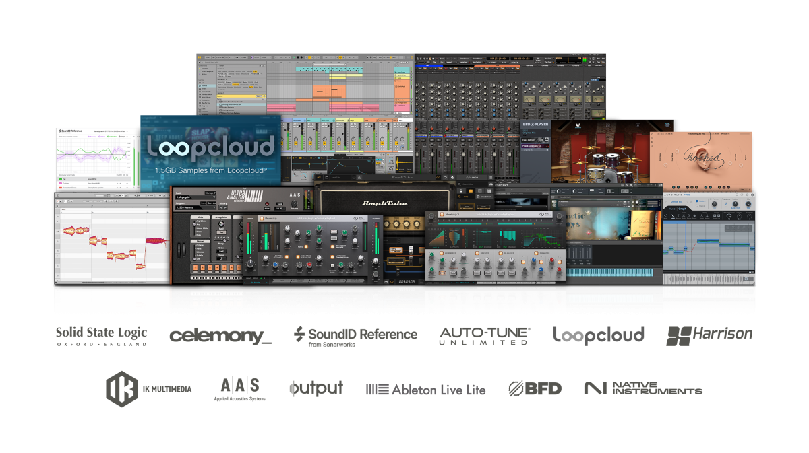Click the Harrison logo
809x453 pixels.
[x=709, y=335]
